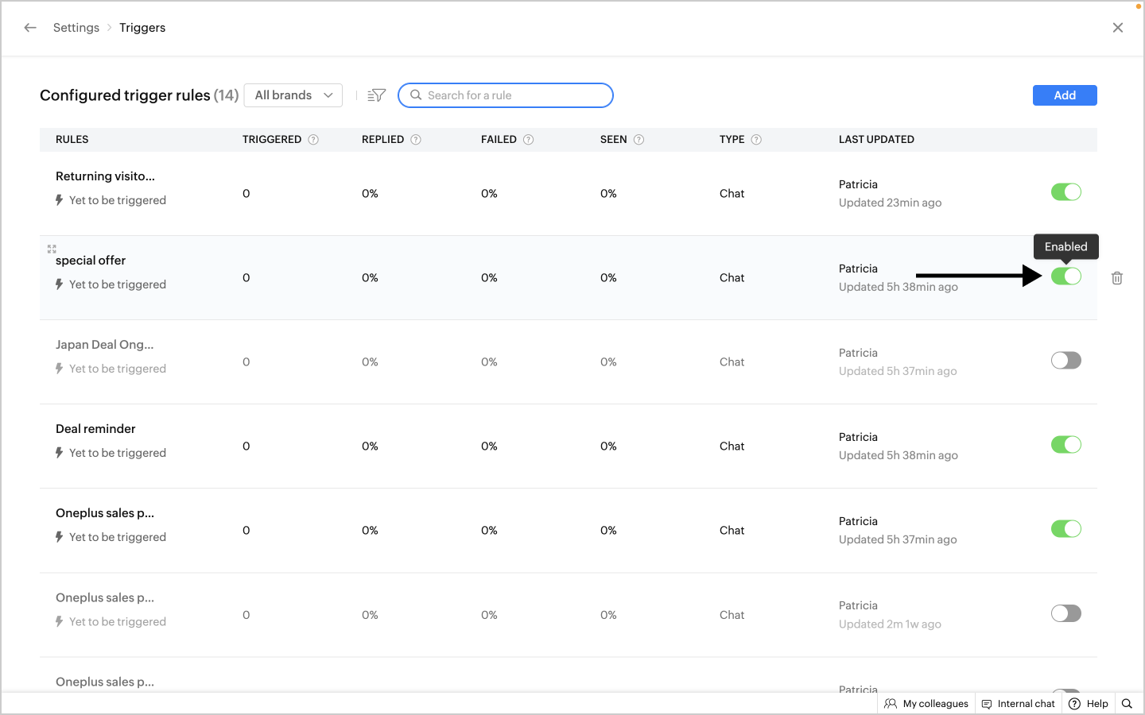Click the REPLIED column help icon
This screenshot has height=715, width=1145.
(x=416, y=140)
